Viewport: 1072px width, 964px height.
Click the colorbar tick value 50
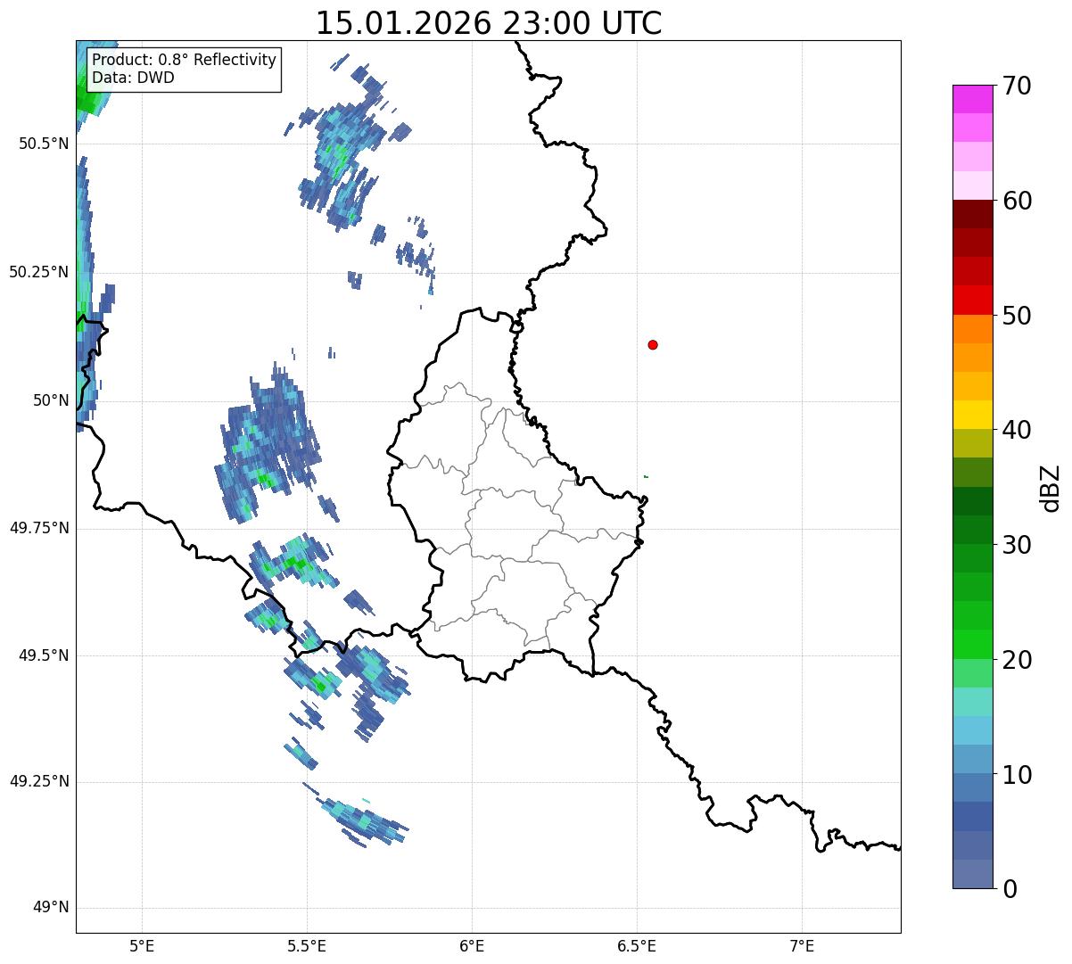(1017, 316)
